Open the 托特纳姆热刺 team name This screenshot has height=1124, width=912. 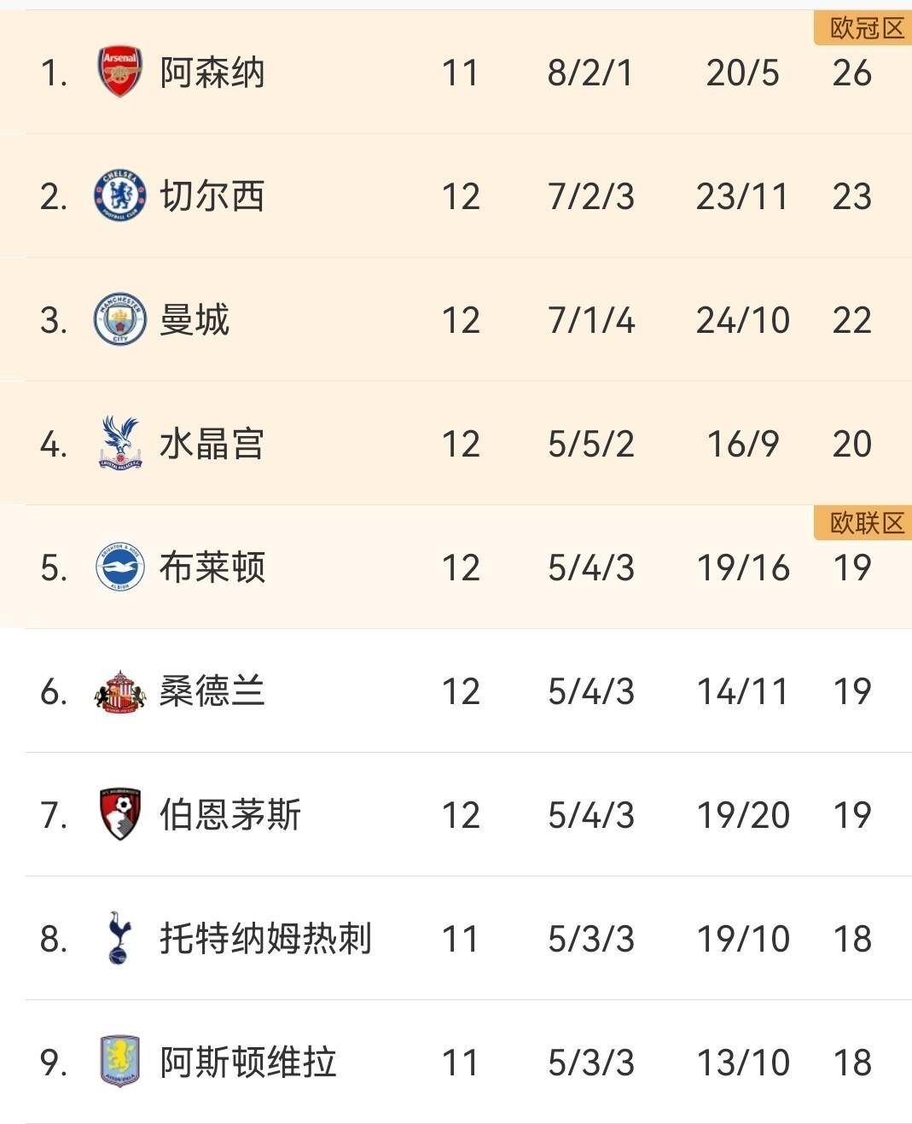tap(265, 939)
